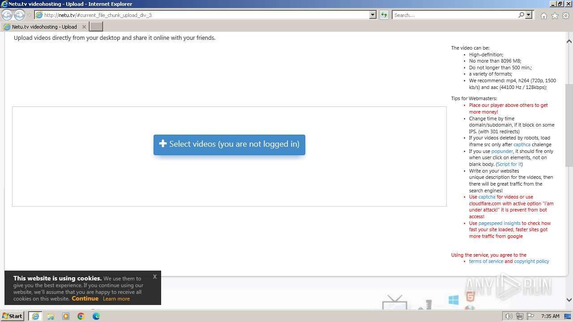Open the capthca link
The width and height of the screenshot is (573, 322).
click(522, 144)
